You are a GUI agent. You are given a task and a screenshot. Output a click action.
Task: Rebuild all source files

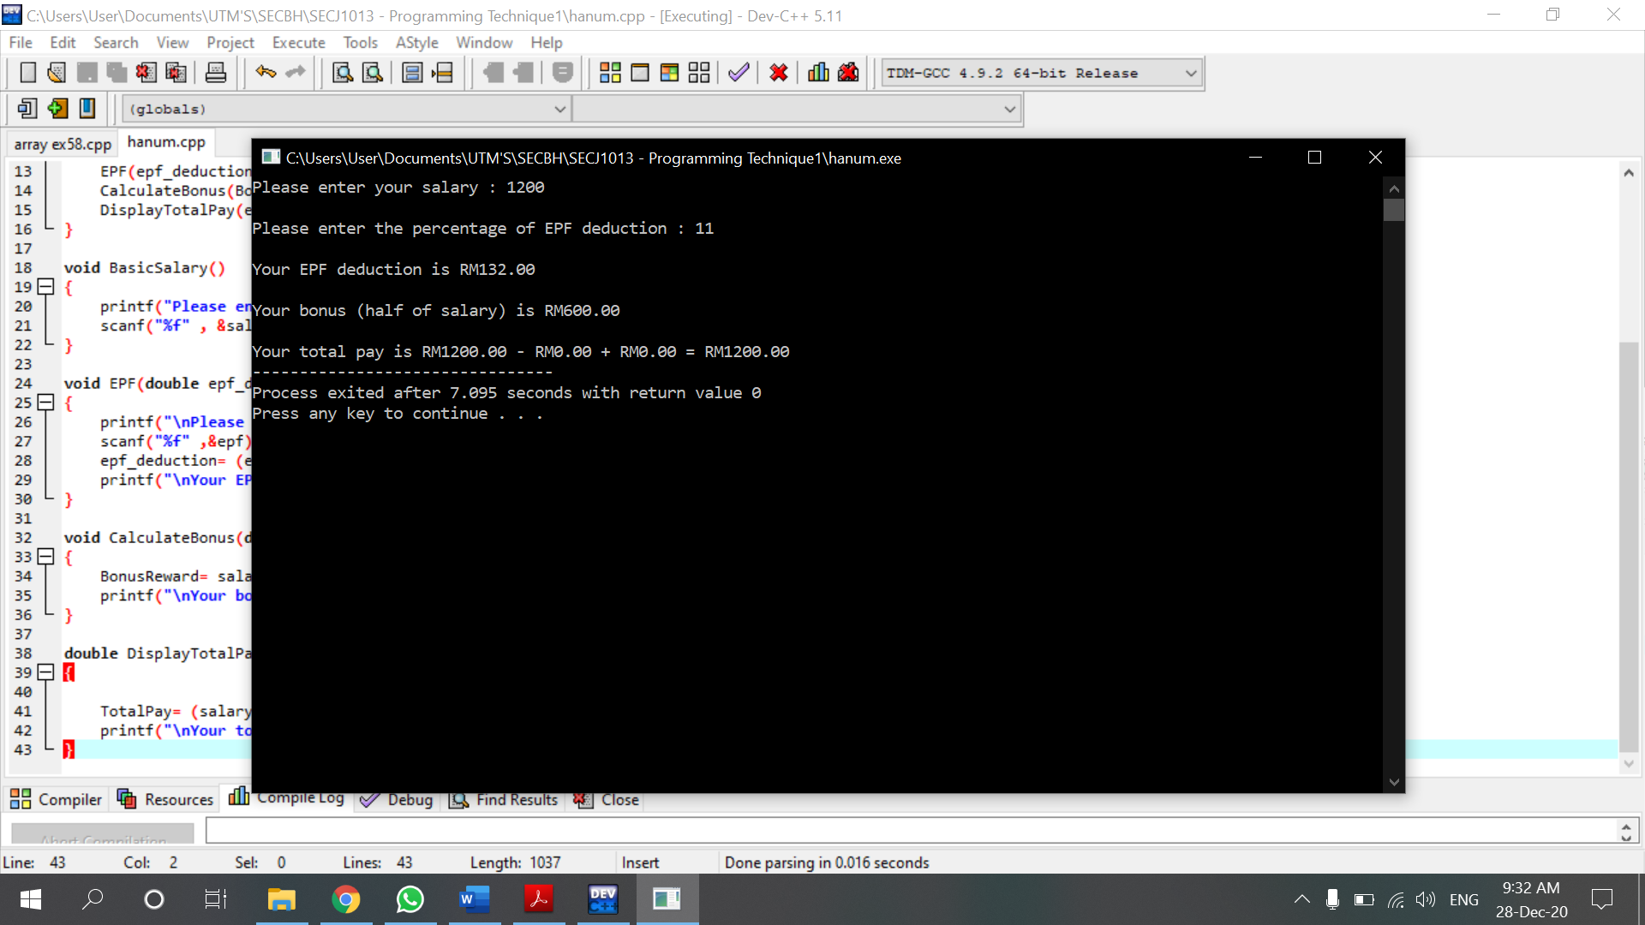coord(698,73)
